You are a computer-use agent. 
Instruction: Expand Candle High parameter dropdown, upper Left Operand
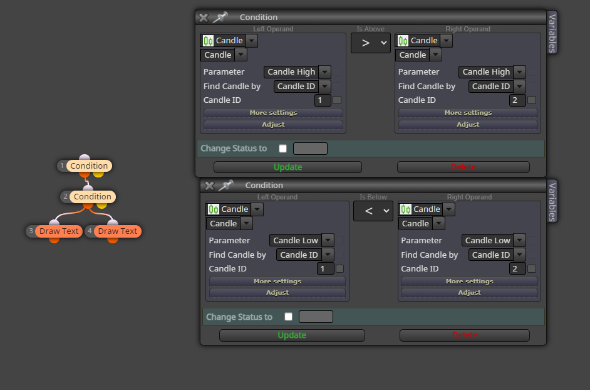[324, 72]
